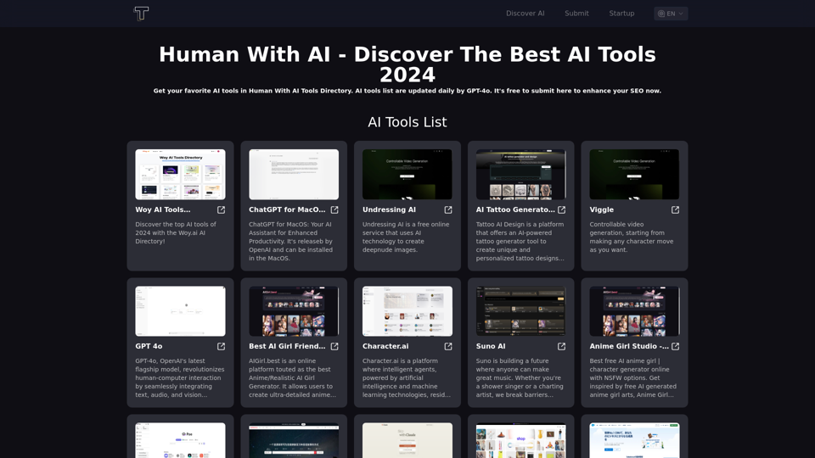Screen dimensions: 815x458
Task: Click Anime Girl Studio thumbnail image
Action: pyautogui.click(x=634, y=311)
